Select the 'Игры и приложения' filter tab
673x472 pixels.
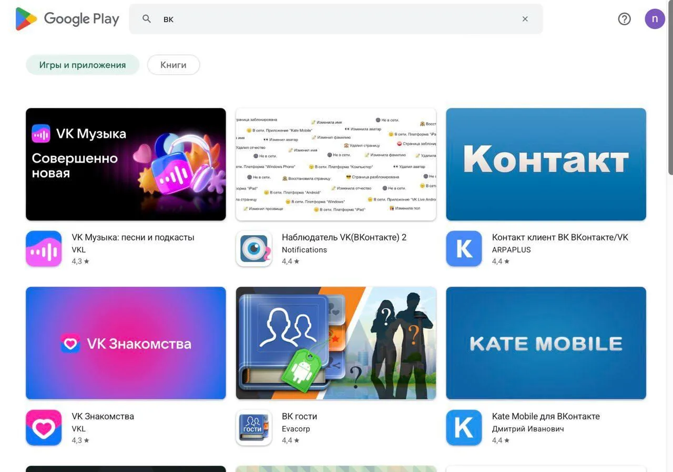click(x=83, y=65)
